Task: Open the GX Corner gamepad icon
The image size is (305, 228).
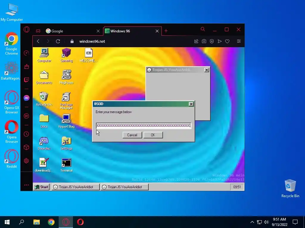Action: point(38,31)
